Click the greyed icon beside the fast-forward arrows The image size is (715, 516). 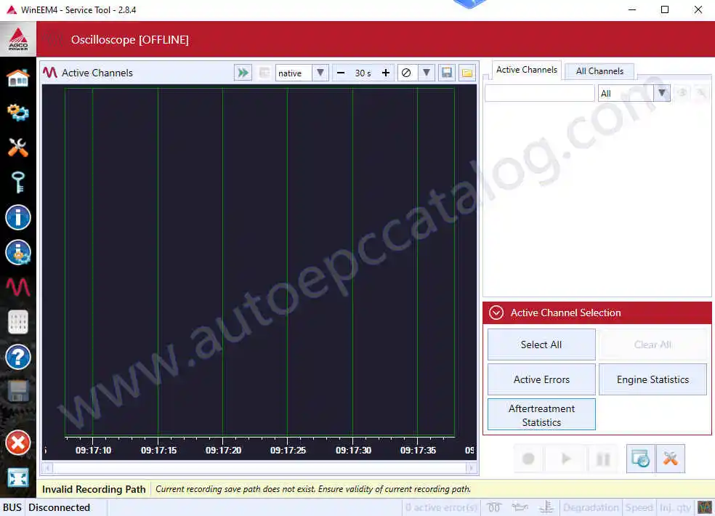[x=264, y=73]
